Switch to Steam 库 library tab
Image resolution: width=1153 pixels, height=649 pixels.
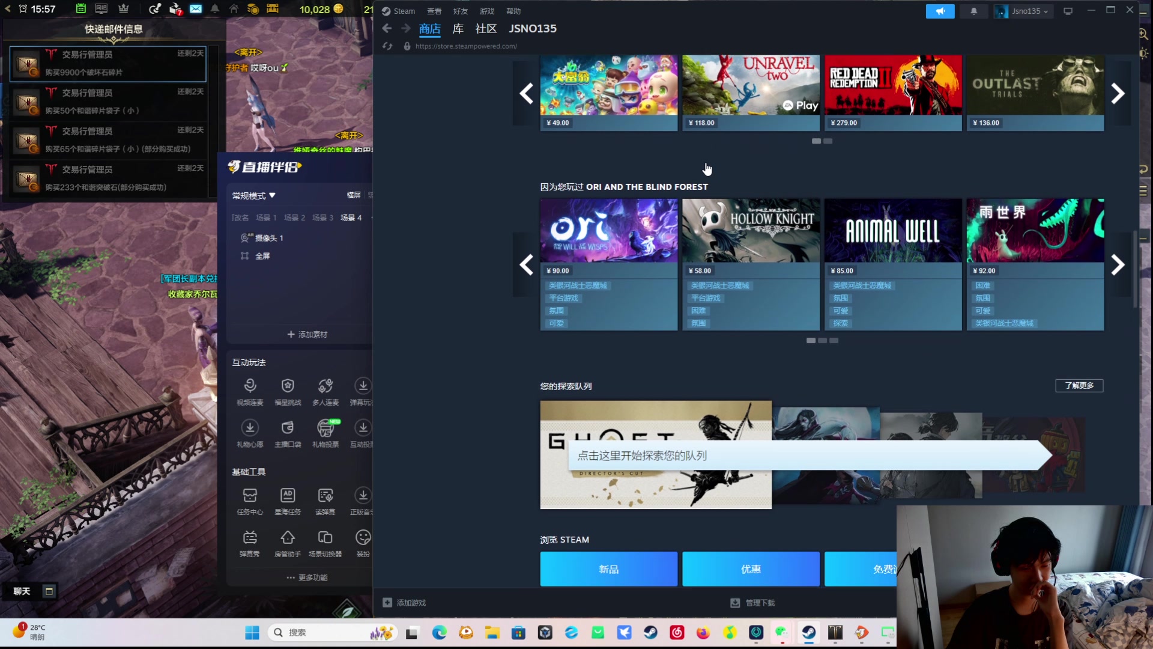coord(458,28)
